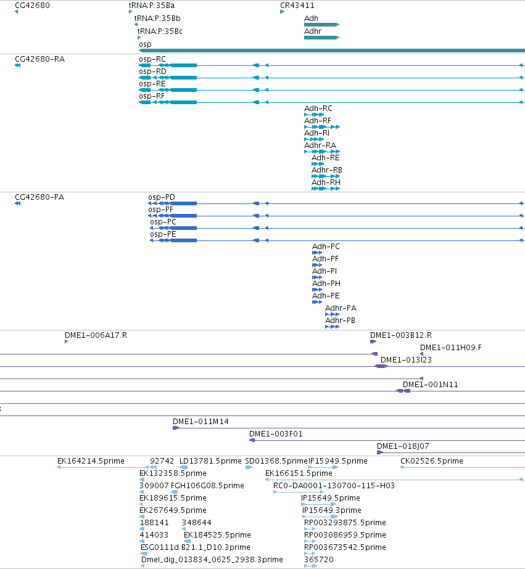This screenshot has width=525, height=569.
Task: Select the tRNA:P:35Bb gene label
Action: tap(157, 18)
